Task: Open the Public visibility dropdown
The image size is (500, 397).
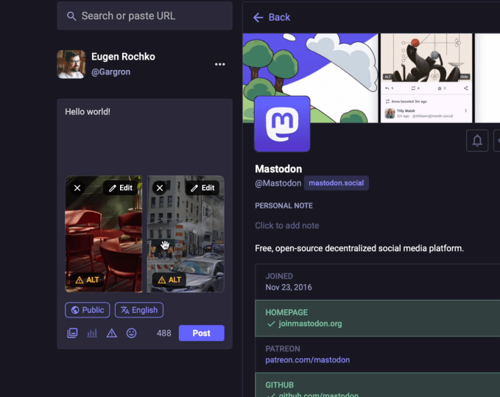Action: click(x=88, y=310)
